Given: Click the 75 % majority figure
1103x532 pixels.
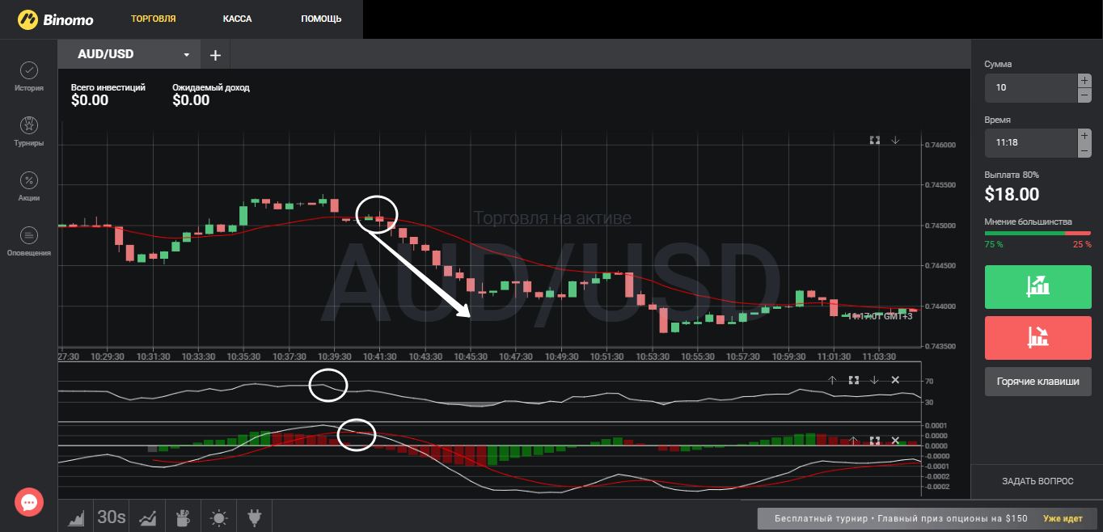Looking at the screenshot, I should pos(994,244).
